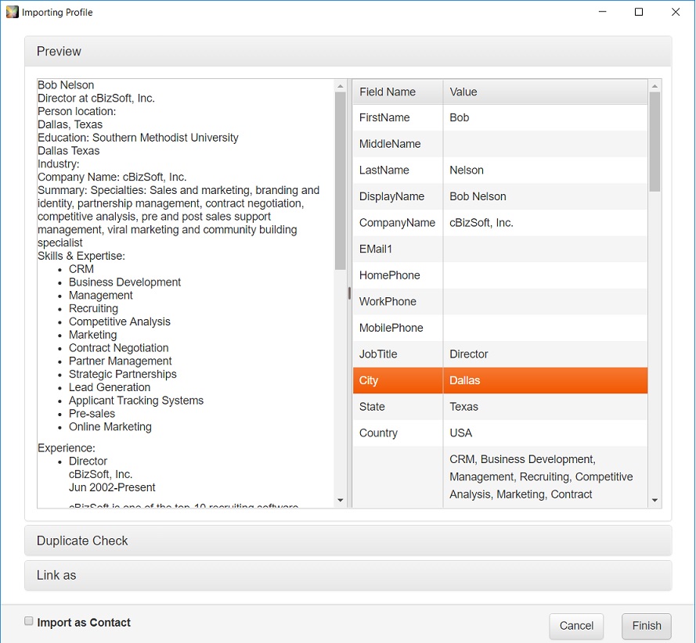Image resolution: width=696 pixels, height=643 pixels.
Task: Click the 'Company Name: cBizSoft, Inc.' line
Action: point(112,178)
